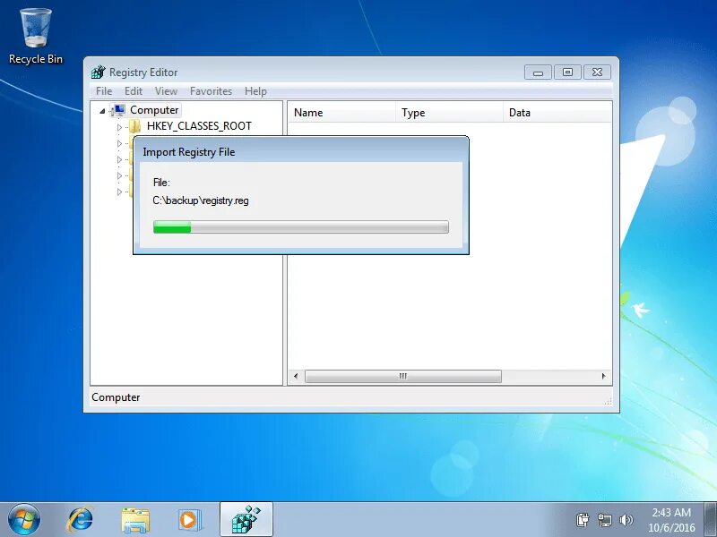Launch Internet Explorer from the taskbar
Screen dimensions: 717x537
80,520
